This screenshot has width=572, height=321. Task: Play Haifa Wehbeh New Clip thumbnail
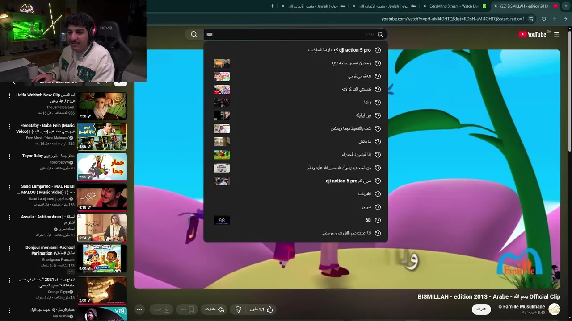pos(102,106)
